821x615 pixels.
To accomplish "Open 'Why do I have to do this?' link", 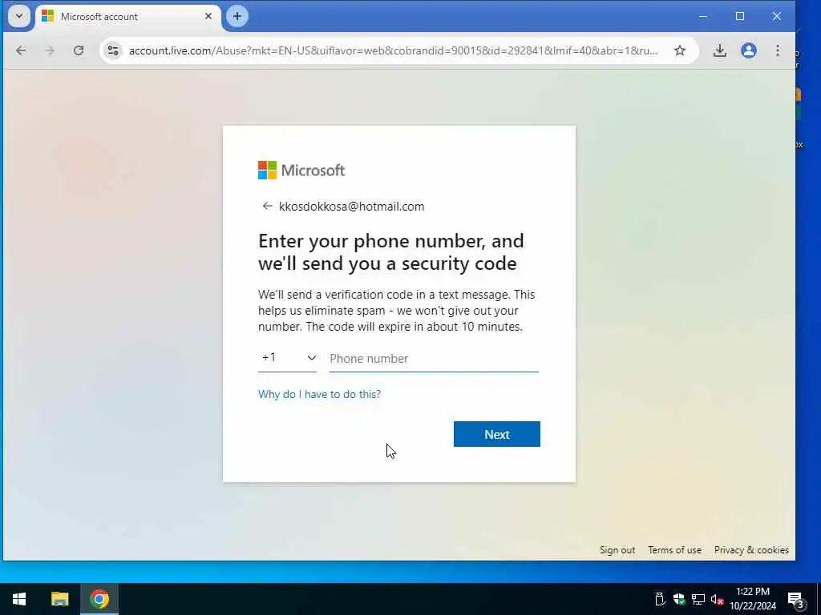I will (x=319, y=394).
